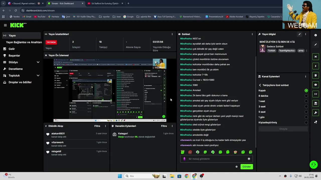This screenshot has width=321, height=180.
Task: Edit stream info with the Yayın bilgisi pencil
Action: 299,34
